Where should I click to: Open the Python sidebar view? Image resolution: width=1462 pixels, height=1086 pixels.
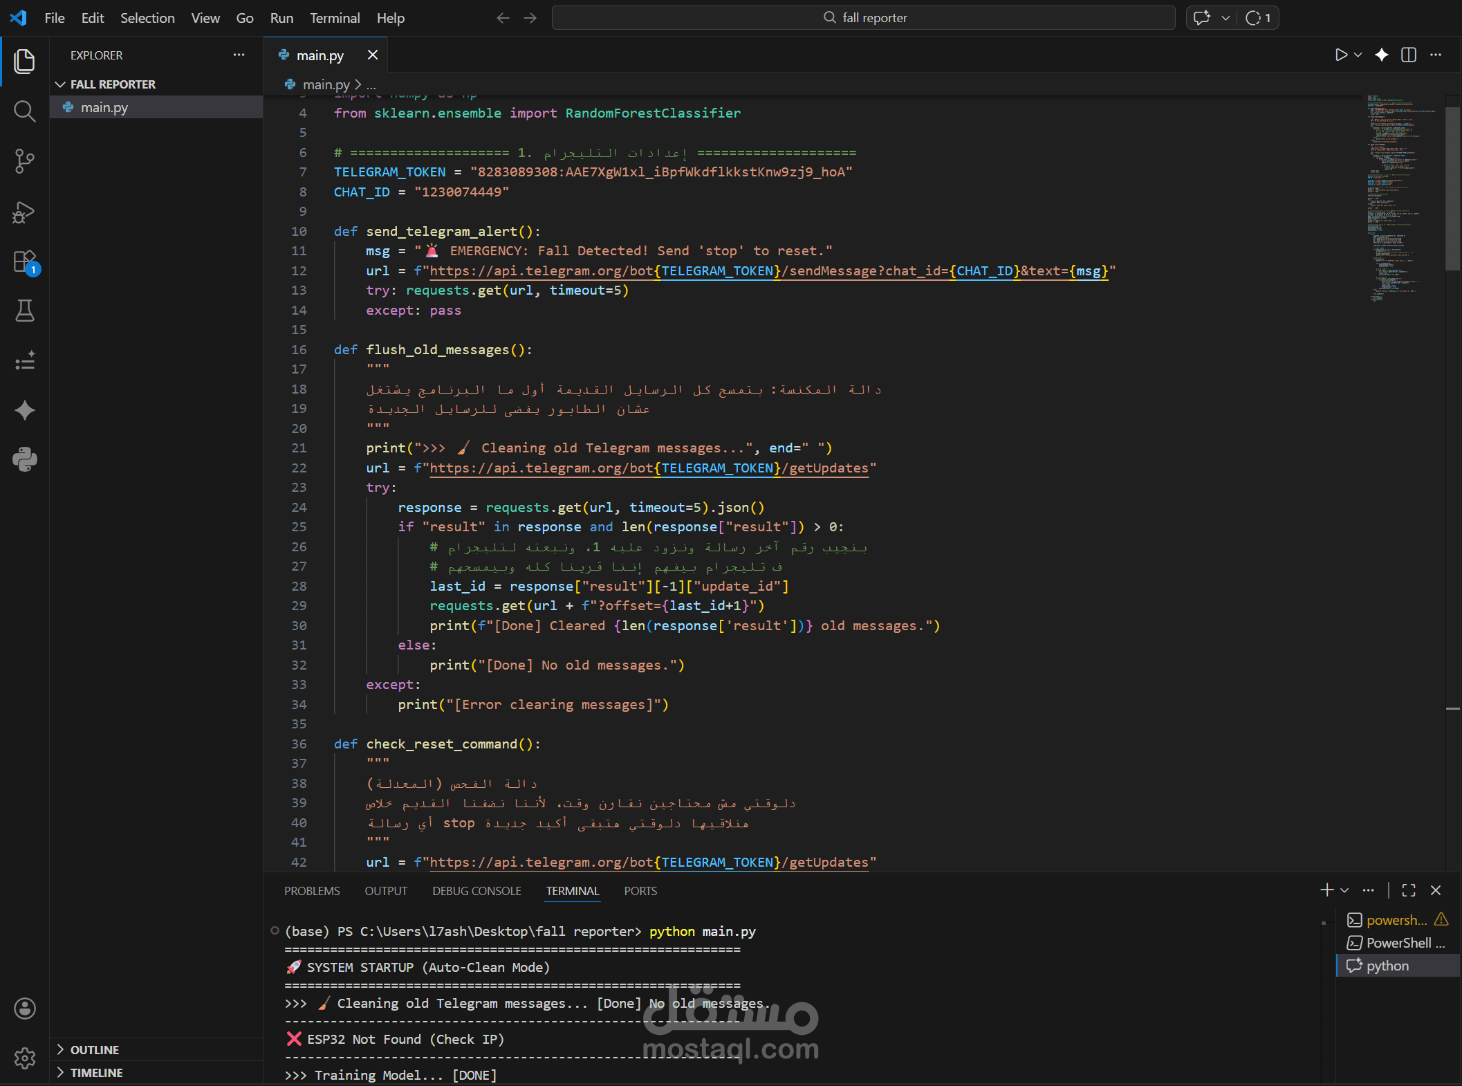pos(24,459)
